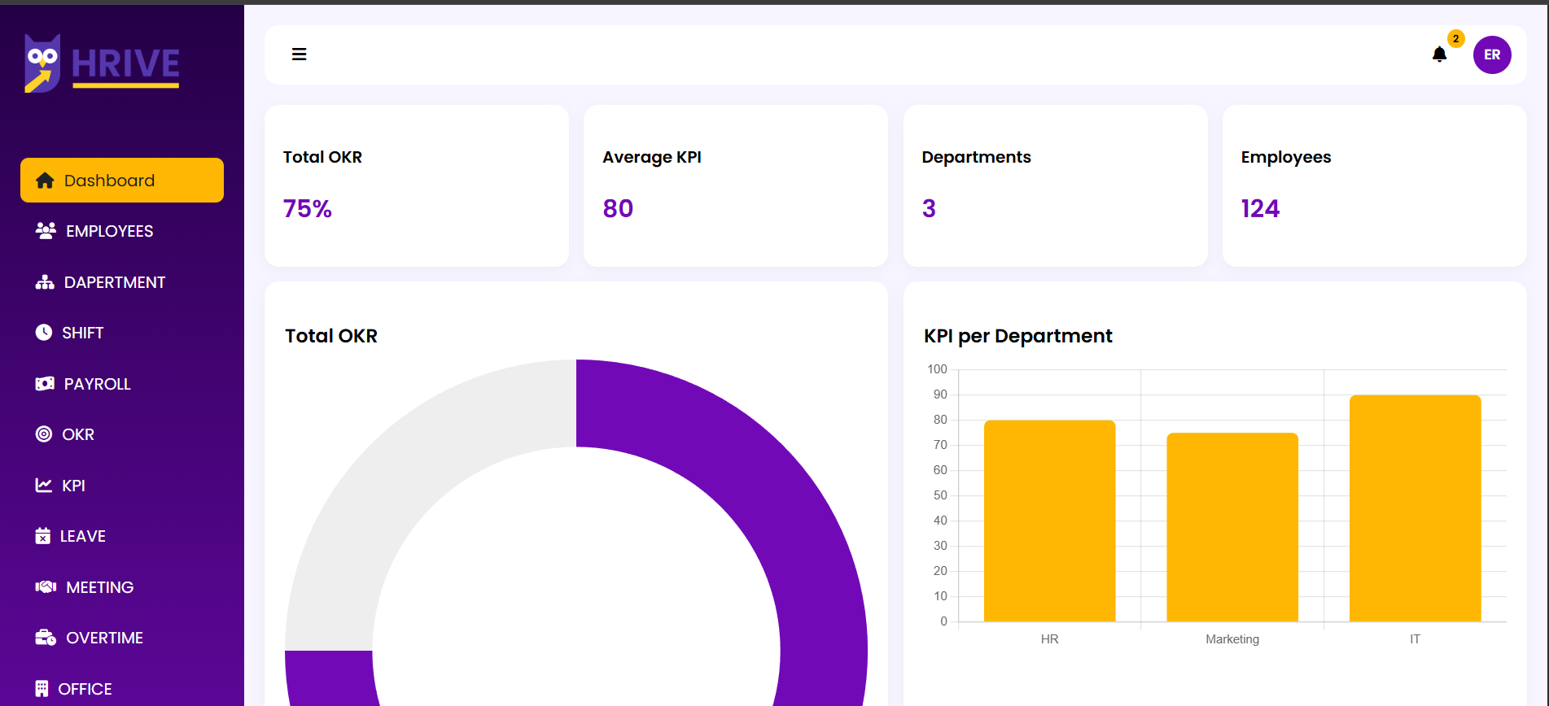Click the Marketing axis label

point(1232,639)
